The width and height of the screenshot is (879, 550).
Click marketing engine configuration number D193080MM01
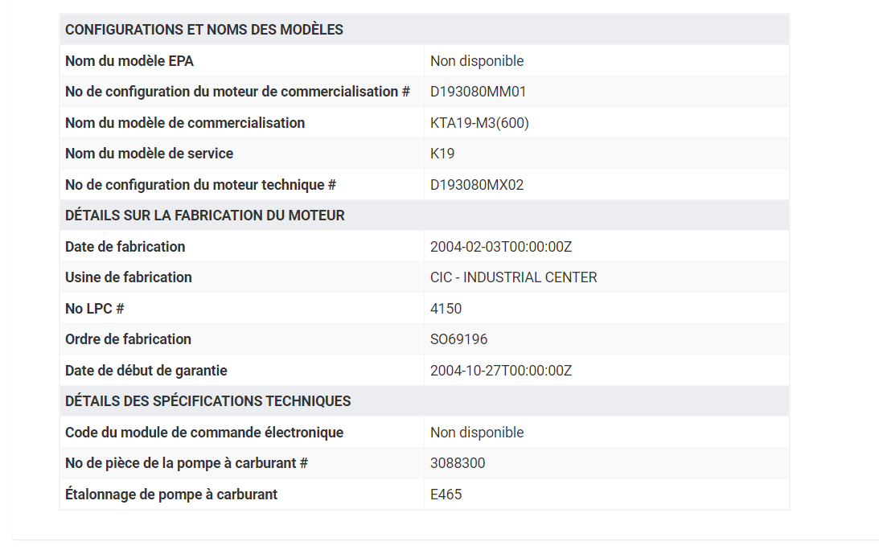479,92
